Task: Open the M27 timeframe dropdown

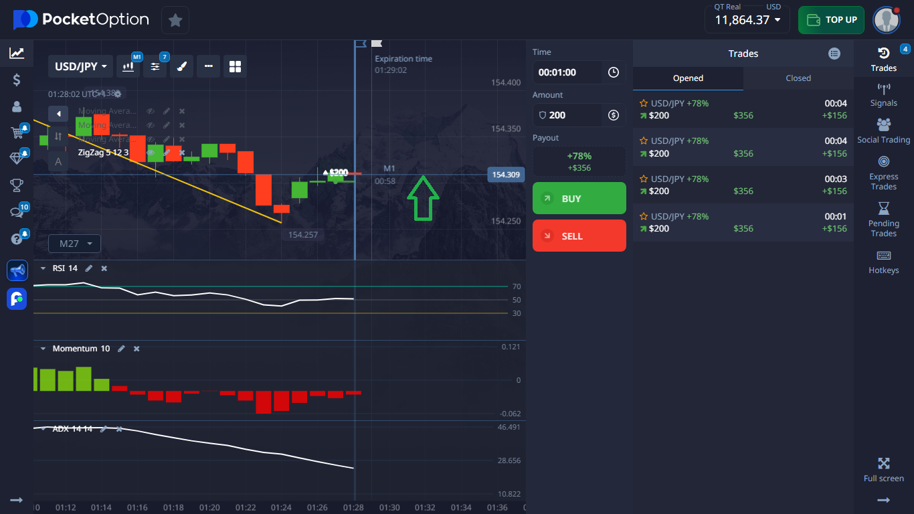Action: point(74,243)
